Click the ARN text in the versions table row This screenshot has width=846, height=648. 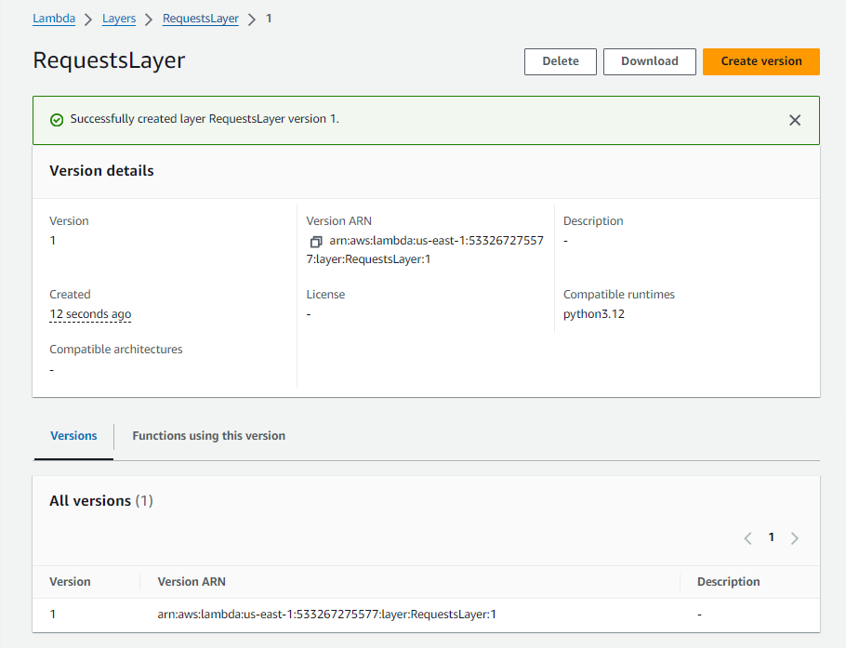tap(327, 615)
